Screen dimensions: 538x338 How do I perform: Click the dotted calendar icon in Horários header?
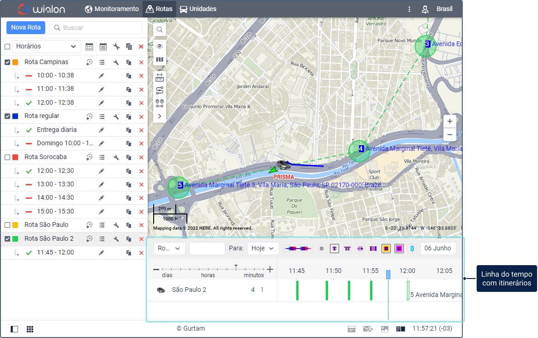[x=89, y=47]
